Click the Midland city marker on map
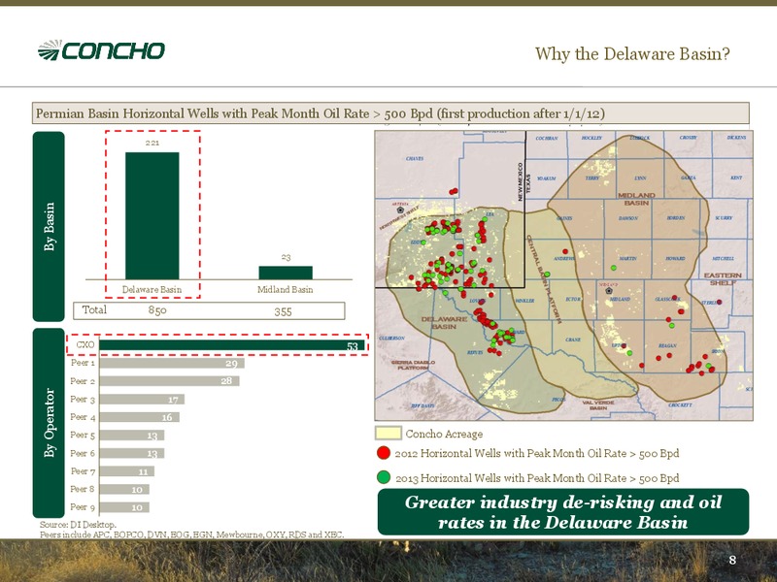The width and height of the screenshot is (777, 582). click(x=609, y=291)
